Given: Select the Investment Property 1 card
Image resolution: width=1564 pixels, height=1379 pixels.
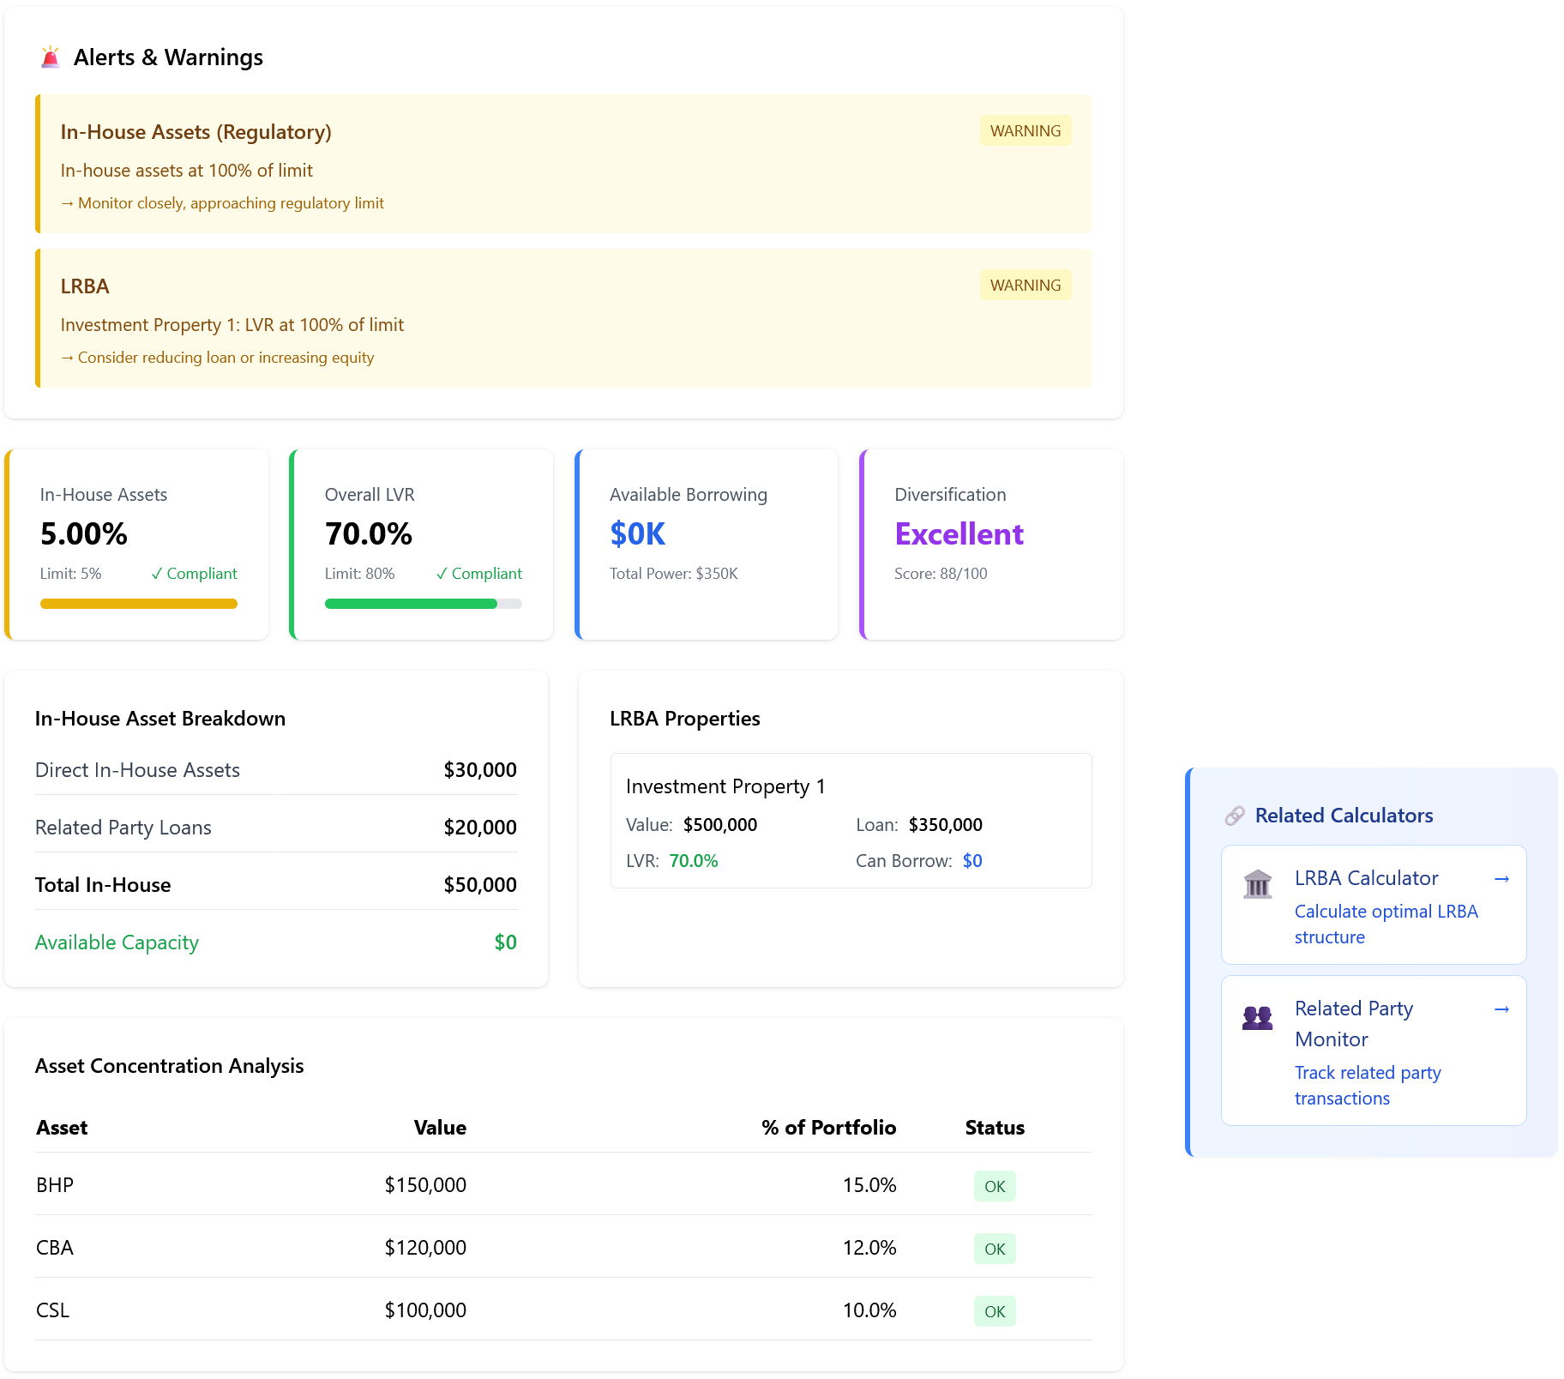Looking at the screenshot, I should pyautogui.click(x=851, y=821).
